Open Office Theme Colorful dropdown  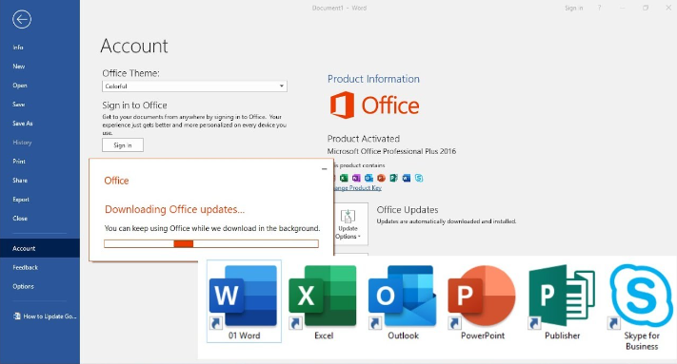194,86
